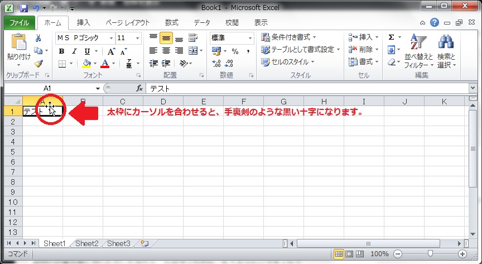Click the text orientation icon
This screenshot has width=482, height=264.
[184, 64]
